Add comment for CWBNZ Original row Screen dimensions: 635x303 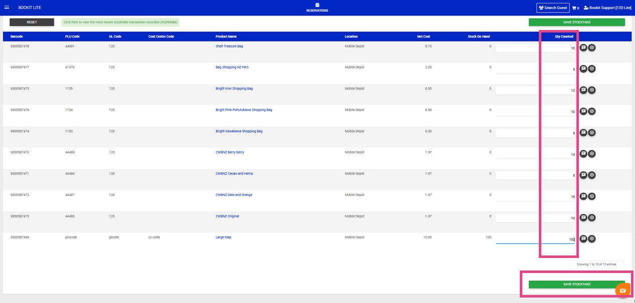(583, 217)
